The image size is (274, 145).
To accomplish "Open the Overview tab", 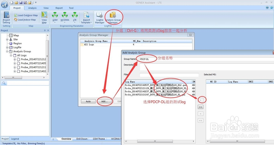I will [x=66, y=139].
